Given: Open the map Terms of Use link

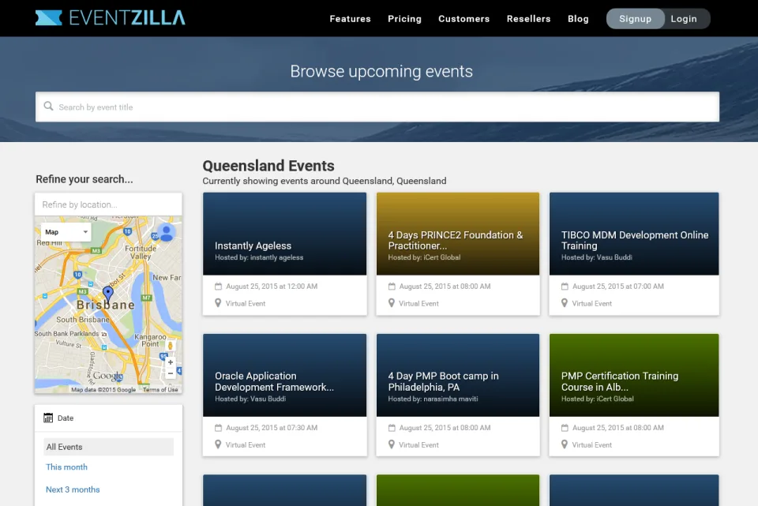Looking at the screenshot, I should tap(160, 389).
